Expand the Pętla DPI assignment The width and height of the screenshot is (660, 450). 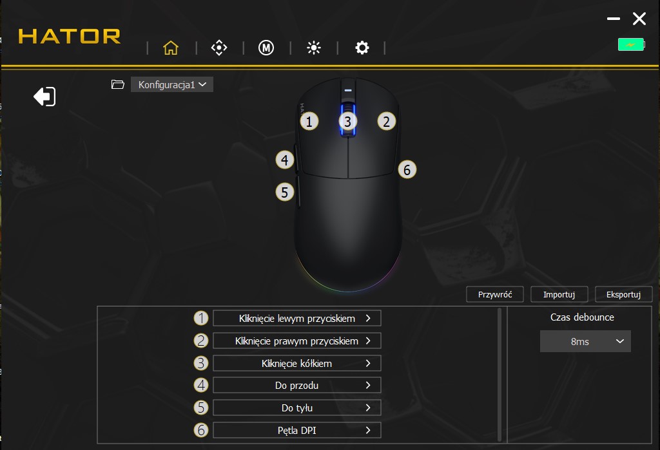pos(296,430)
